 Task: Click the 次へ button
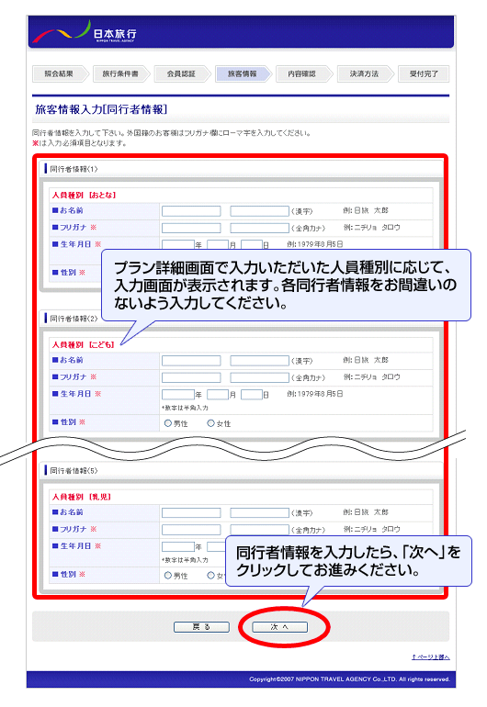pyautogui.click(x=279, y=627)
